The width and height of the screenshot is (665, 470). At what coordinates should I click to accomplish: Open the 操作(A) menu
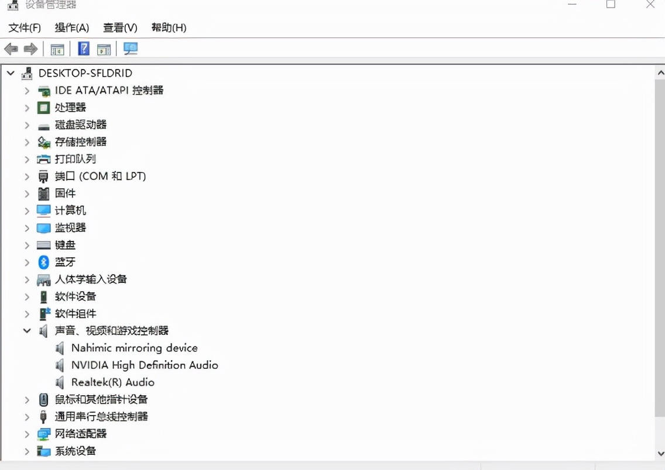point(73,27)
